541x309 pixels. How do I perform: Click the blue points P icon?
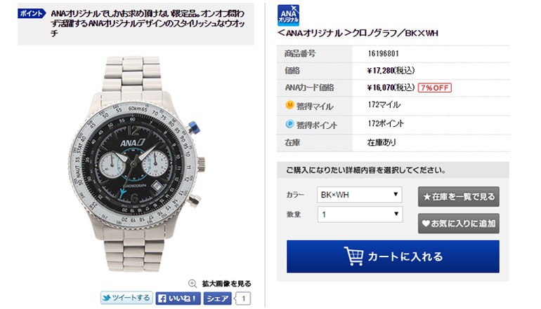(x=289, y=124)
